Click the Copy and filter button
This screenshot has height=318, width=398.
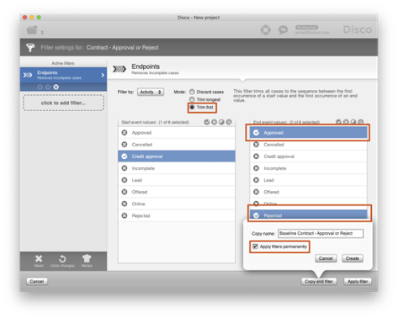click(319, 281)
